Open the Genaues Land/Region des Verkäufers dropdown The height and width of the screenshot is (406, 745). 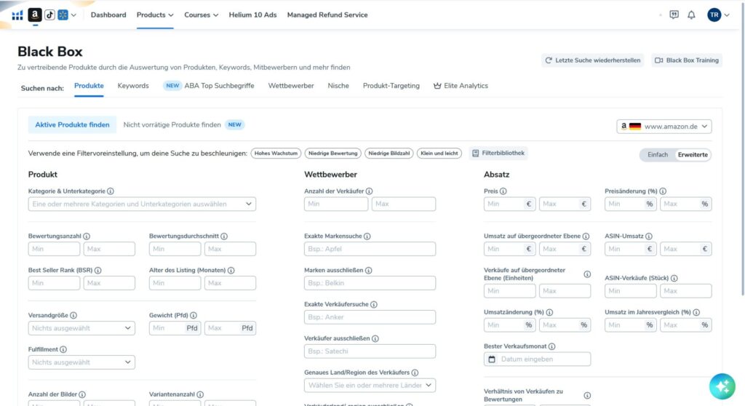[370, 385]
